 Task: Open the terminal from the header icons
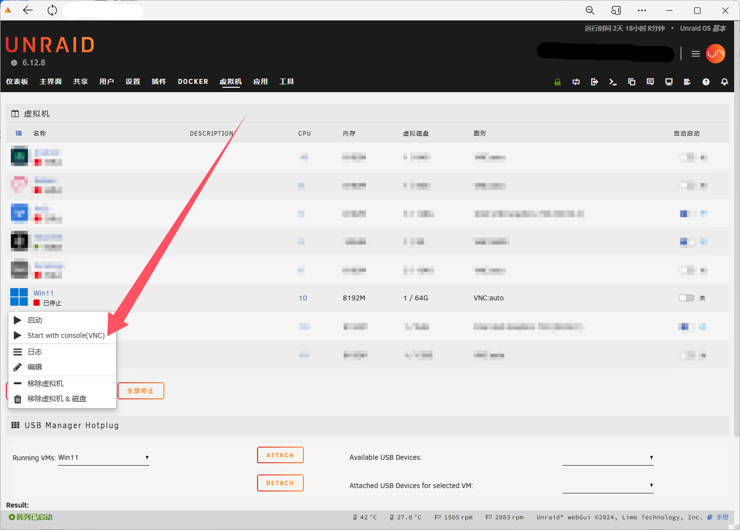click(613, 82)
